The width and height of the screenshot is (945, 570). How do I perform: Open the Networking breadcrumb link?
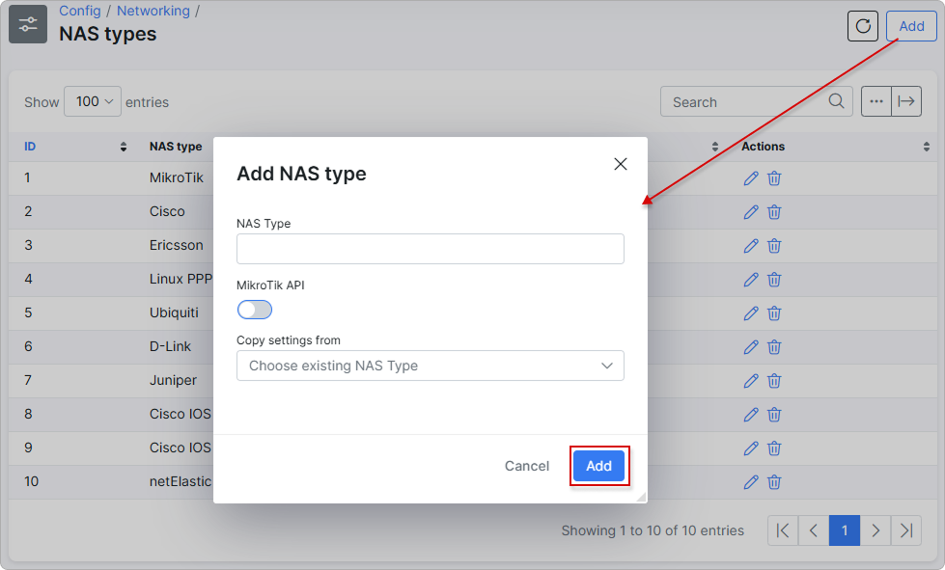153,11
